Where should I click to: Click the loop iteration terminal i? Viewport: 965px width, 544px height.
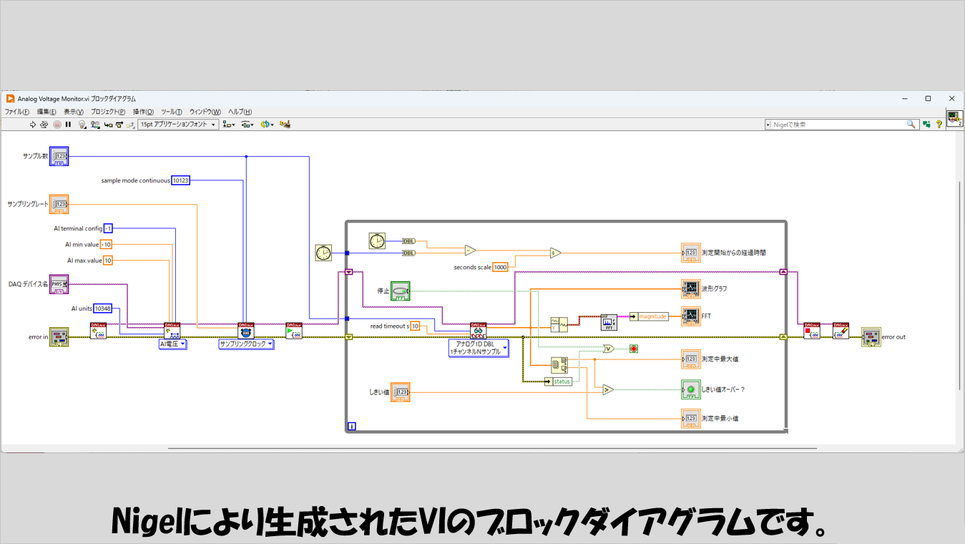pos(351,427)
